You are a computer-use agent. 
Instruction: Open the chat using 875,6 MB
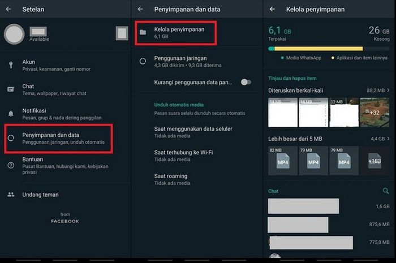point(329,225)
